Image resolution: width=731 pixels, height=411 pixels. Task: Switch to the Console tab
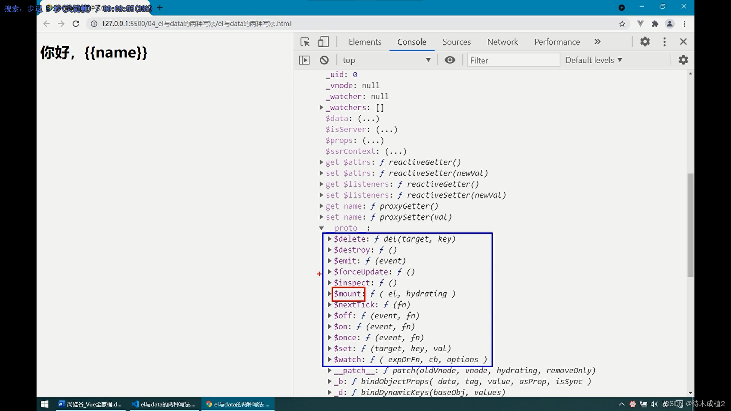[412, 42]
